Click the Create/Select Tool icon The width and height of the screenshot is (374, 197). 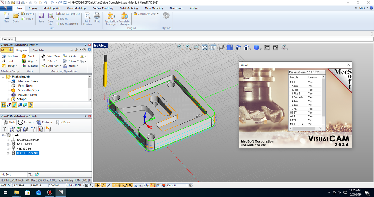point(5,129)
